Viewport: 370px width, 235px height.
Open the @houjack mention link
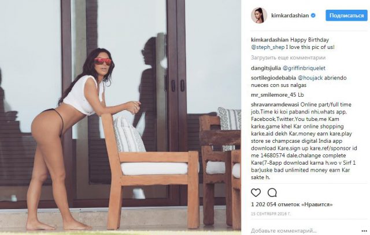click(310, 78)
